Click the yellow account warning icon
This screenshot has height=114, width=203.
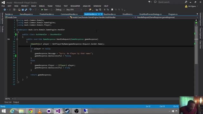[186, 6]
